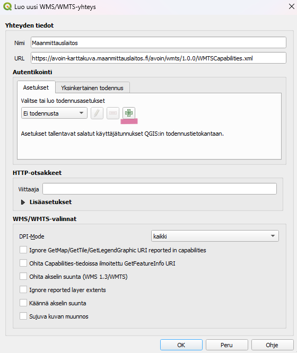Switch to the Yksinkertainen todennus tab
This screenshot has height=353, width=297.
click(x=92, y=88)
